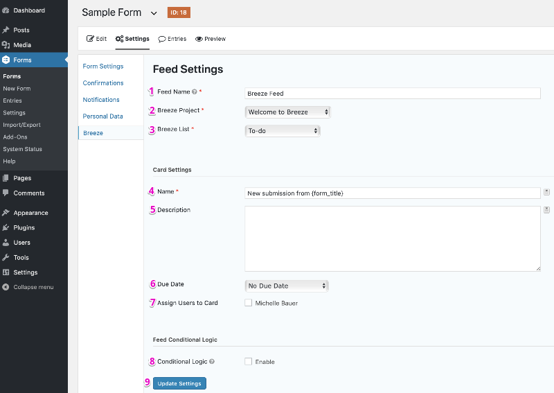Switch to the Edit tab
Image resolution: width=554 pixels, height=393 pixels.
point(96,39)
